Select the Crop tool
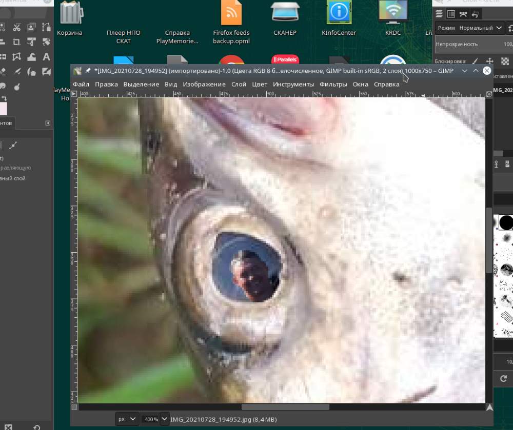Viewport: 513px width, 430px height. [17, 42]
